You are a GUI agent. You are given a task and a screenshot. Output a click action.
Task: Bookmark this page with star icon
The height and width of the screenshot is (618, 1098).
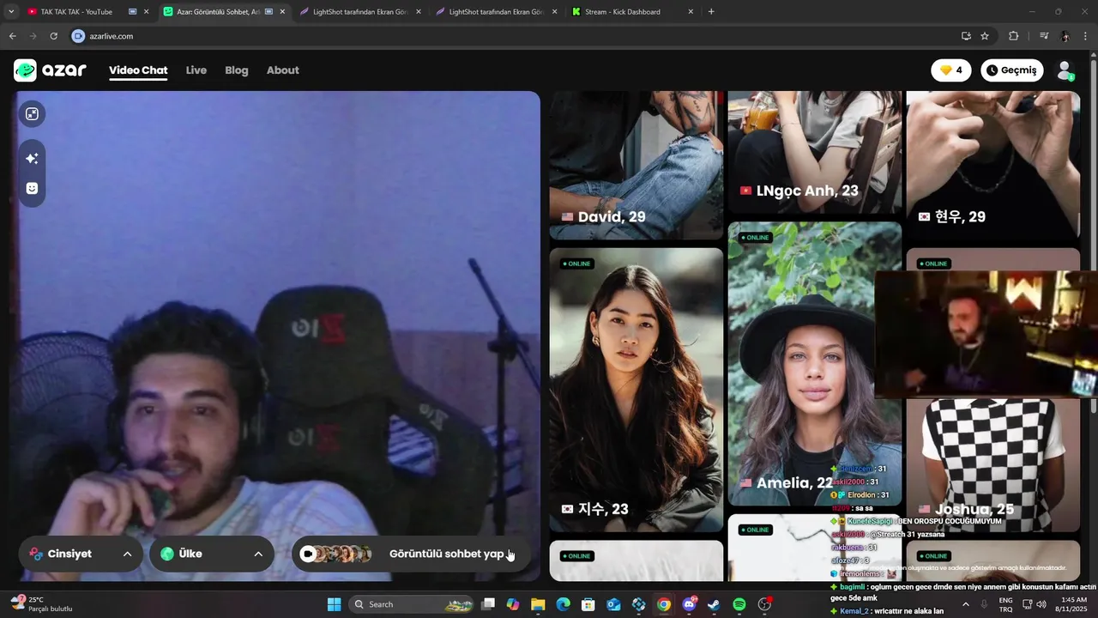[x=985, y=36]
